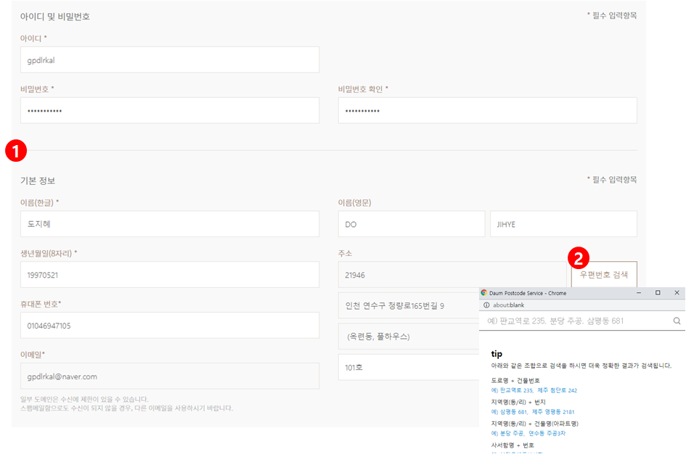The image size is (686, 454).
Task: Click the address field (옥련동, 풀하우스)
Action: click(409, 337)
